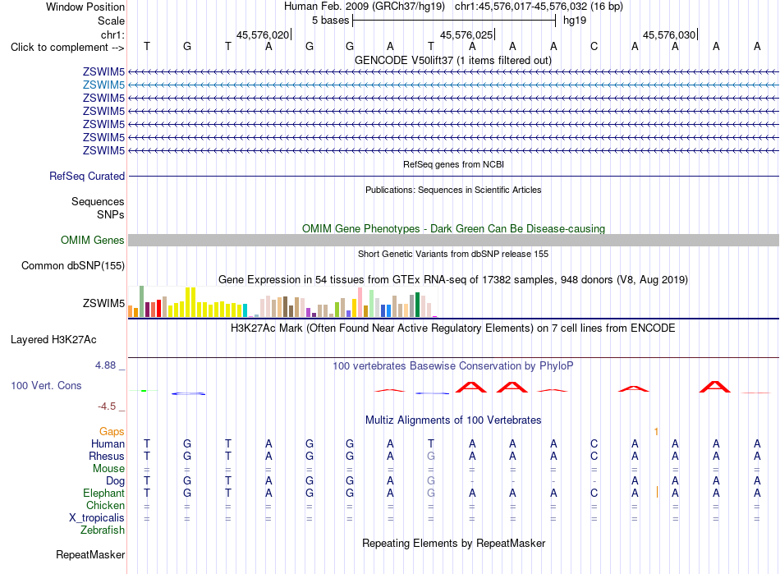Click the C base in the Human alignment row

594,443
